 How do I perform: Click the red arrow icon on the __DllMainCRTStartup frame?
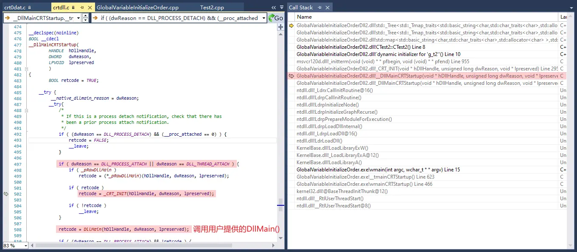[x=291, y=76]
